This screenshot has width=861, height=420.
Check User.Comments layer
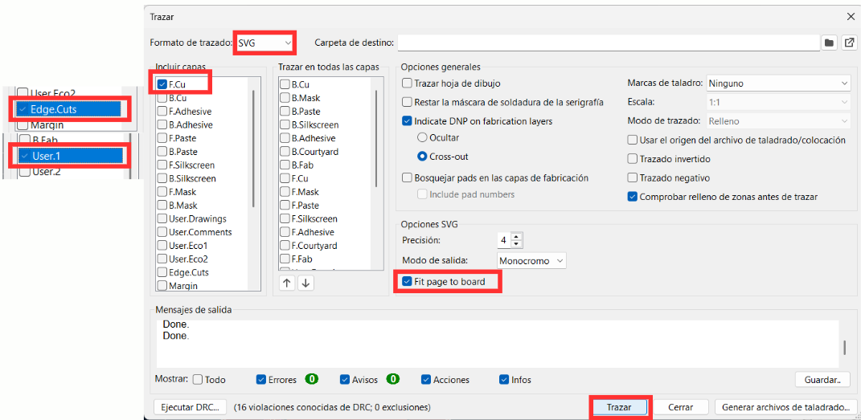coord(162,232)
